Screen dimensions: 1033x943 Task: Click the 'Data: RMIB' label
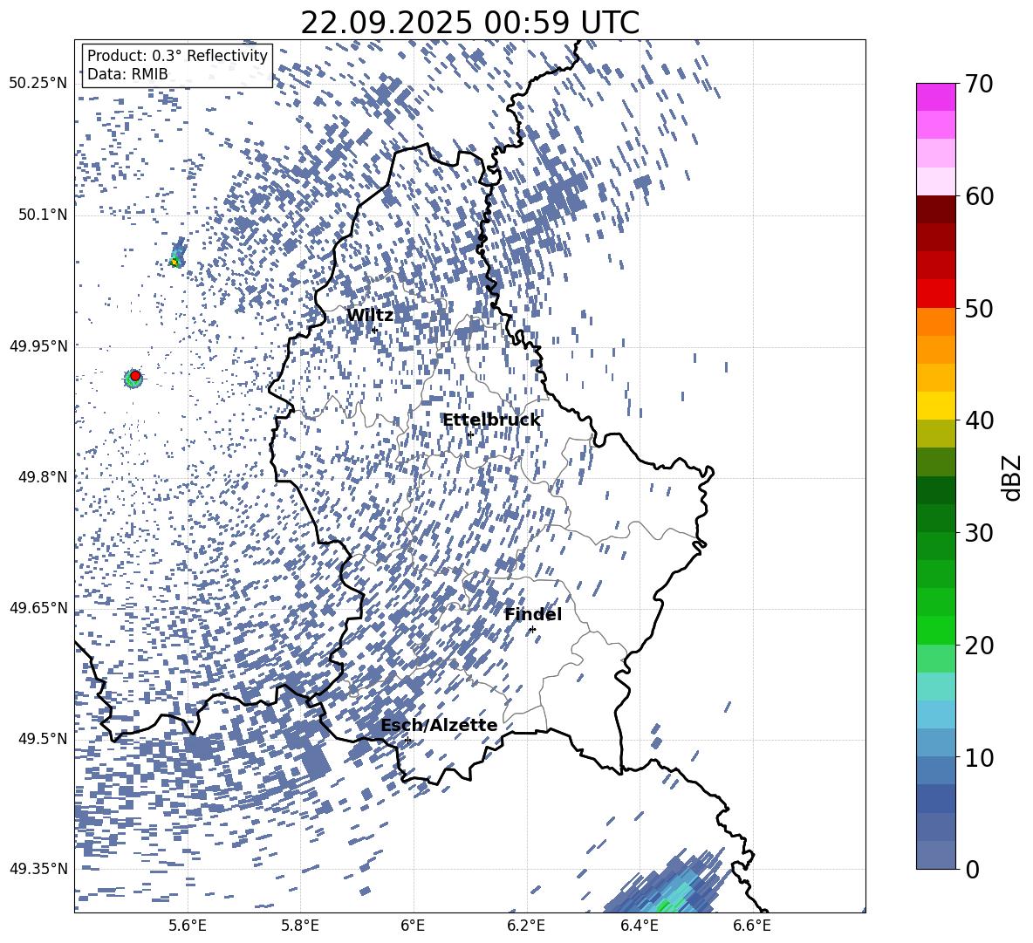pyautogui.click(x=127, y=74)
